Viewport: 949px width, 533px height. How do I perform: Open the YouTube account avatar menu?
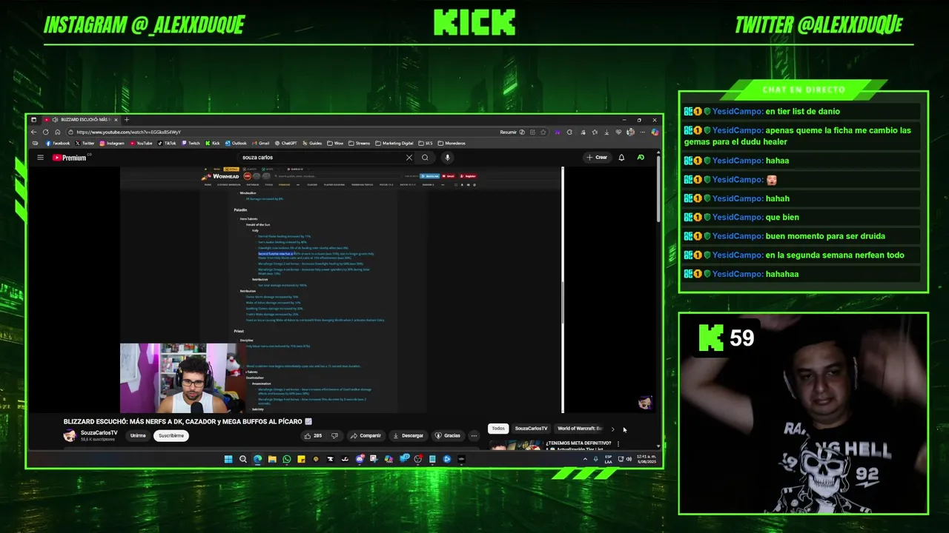[x=641, y=157]
